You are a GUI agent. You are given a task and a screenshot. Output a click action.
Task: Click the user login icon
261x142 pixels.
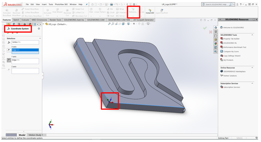point(238,4)
